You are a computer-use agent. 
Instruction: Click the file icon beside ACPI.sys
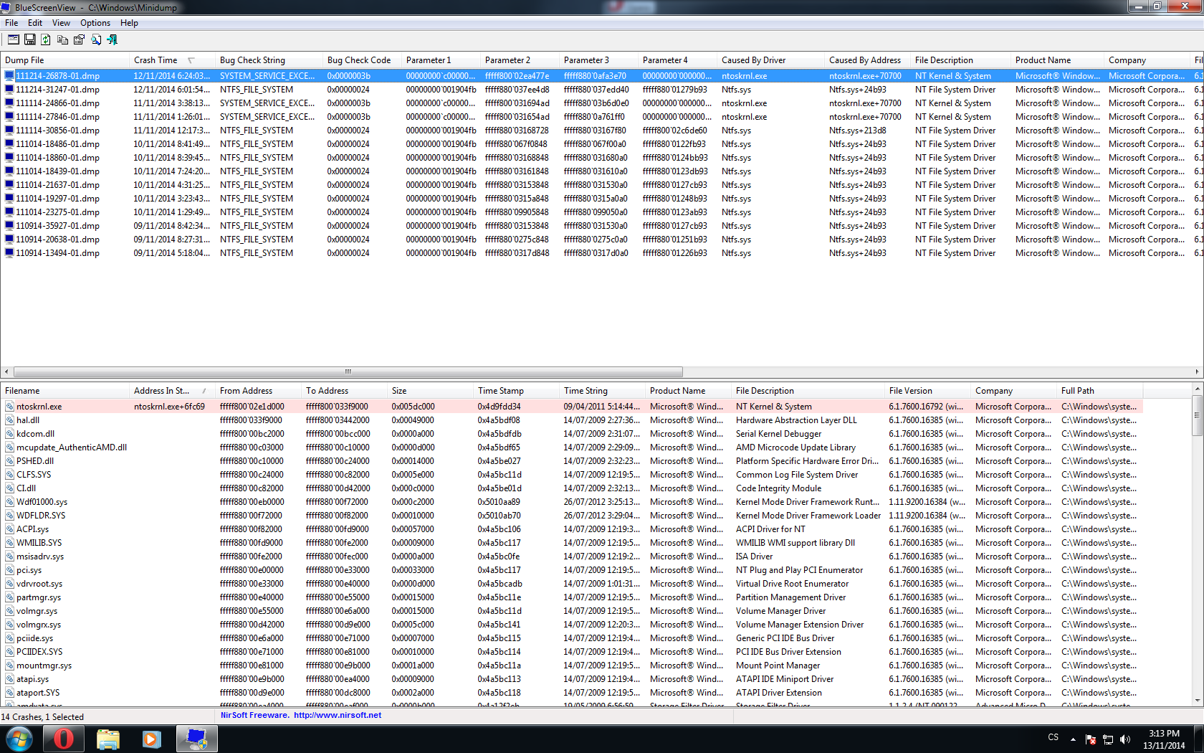9,529
